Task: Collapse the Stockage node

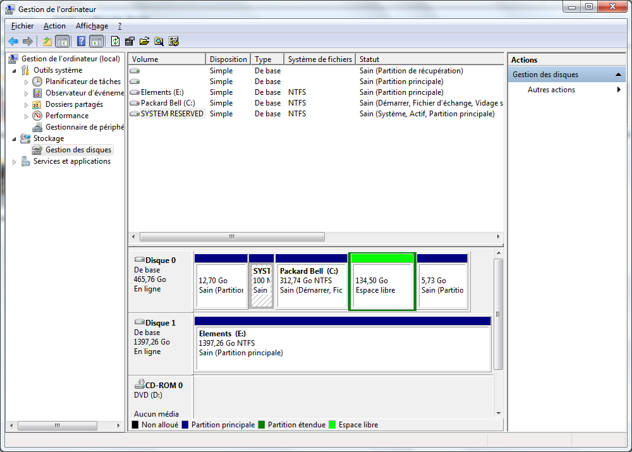Action: pos(15,138)
